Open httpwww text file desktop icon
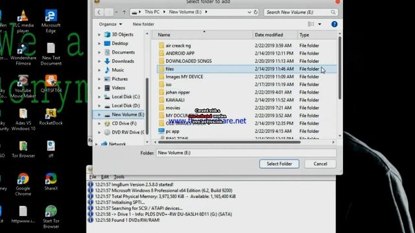415x233 pixels. [23, 214]
